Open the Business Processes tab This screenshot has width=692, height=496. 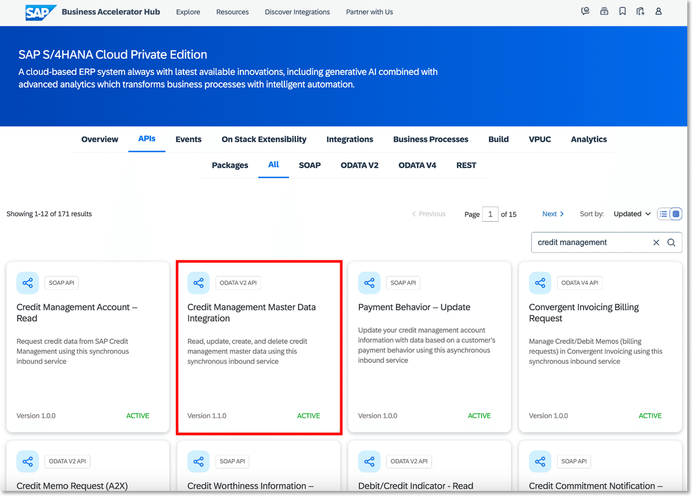431,139
